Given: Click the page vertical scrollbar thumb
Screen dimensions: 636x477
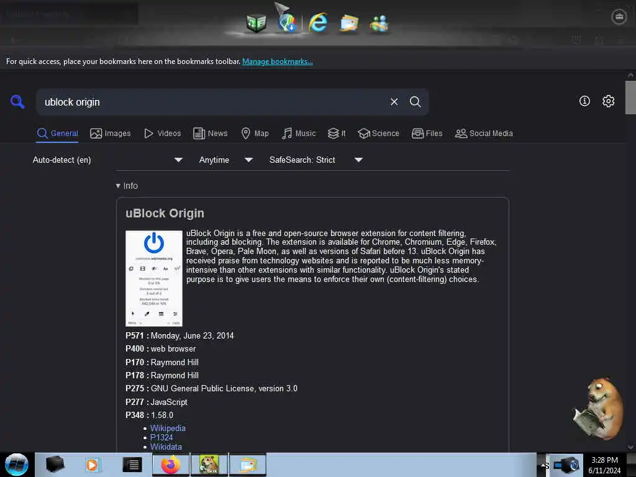Looking at the screenshot, I should (630, 98).
